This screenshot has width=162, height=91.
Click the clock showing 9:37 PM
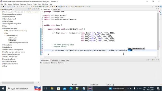[151, 87]
